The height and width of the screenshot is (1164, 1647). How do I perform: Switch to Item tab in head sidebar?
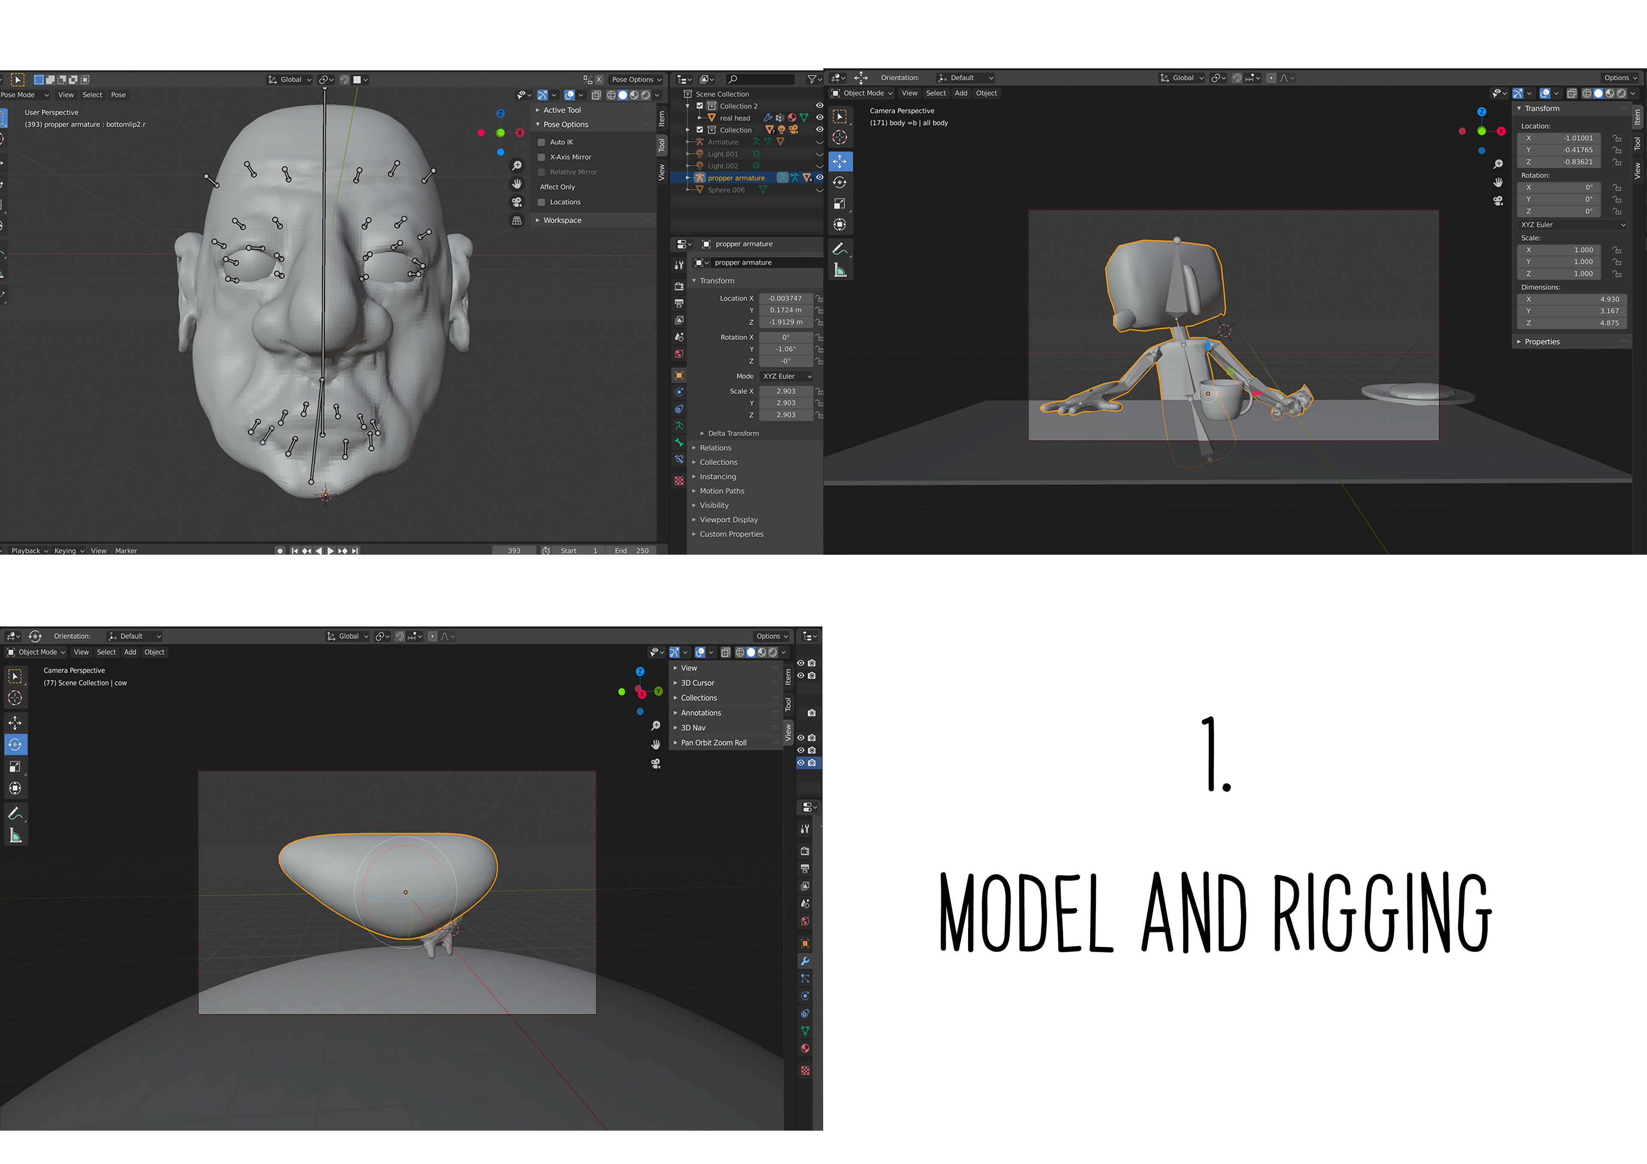661,118
